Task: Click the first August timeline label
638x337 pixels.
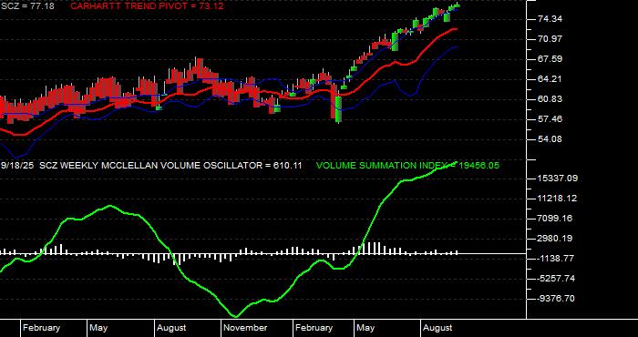Action: [171, 328]
